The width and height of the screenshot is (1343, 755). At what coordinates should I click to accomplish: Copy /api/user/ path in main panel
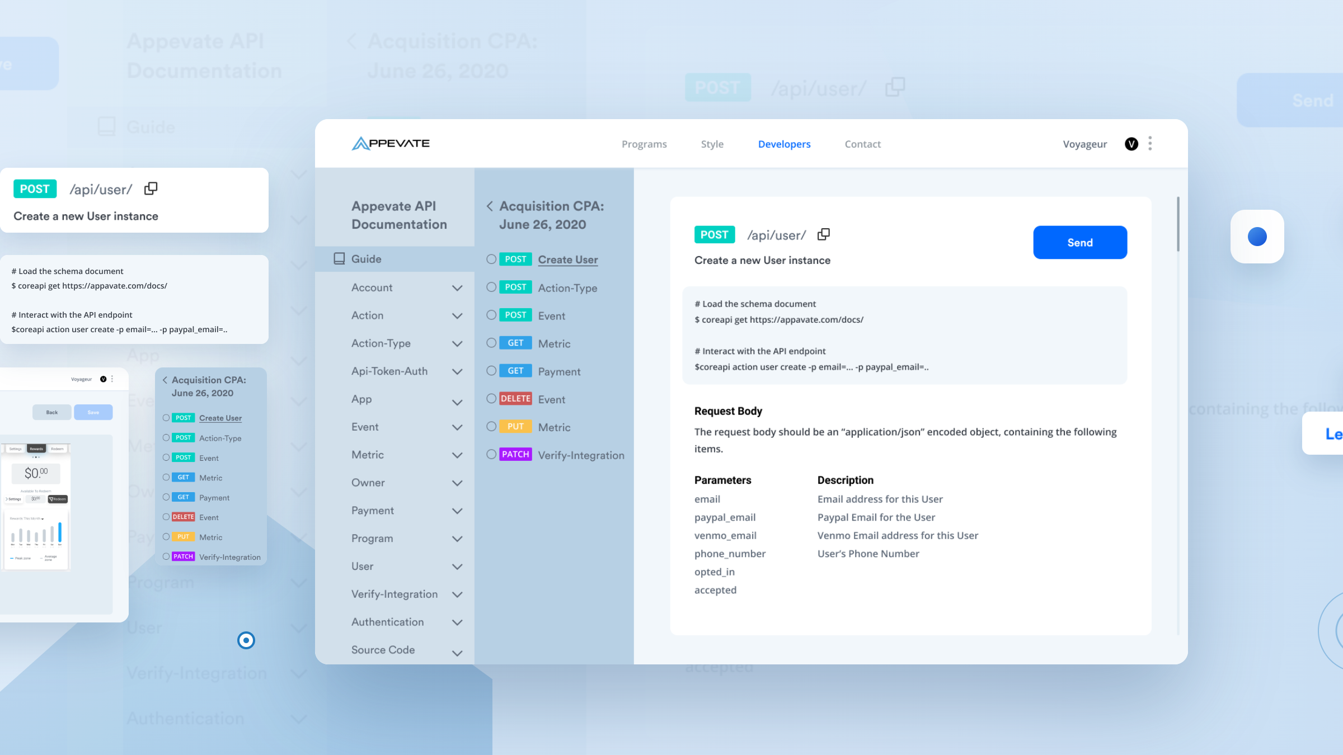pyautogui.click(x=823, y=234)
